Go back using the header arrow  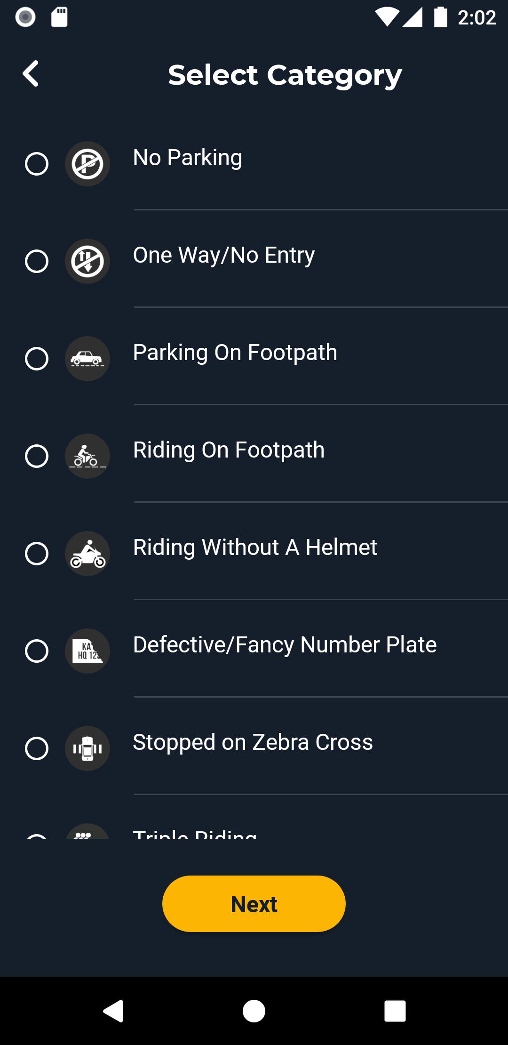tap(31, 74)
